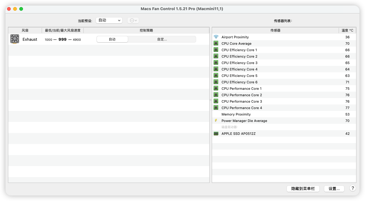Click the 控制策略 column header
The height and width of the screenshot is (201, 365).
[x=146, y=30]
